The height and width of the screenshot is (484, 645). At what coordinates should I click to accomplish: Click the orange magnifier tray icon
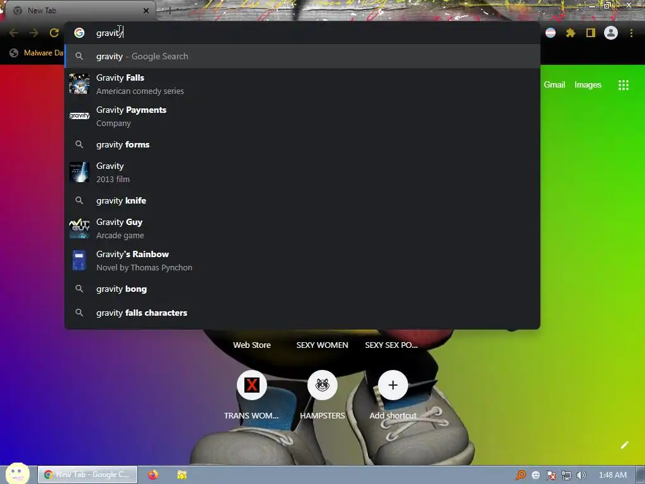coord(521,475)
